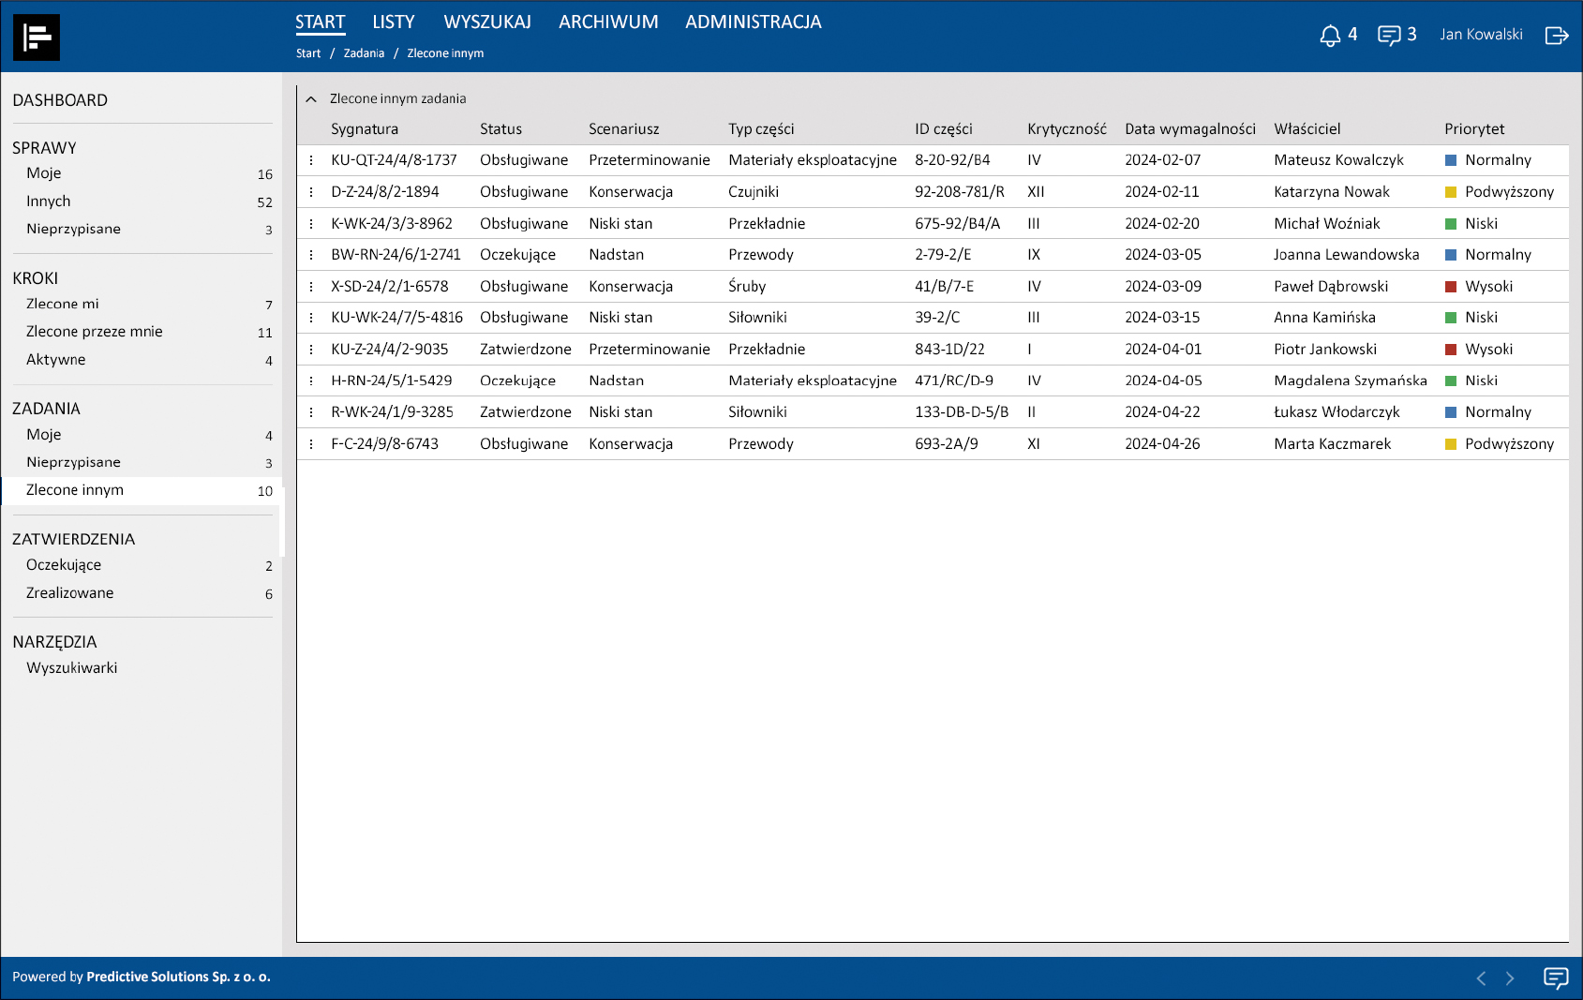The width and height of the screenshot is (1583, 1000).
Task: Open row menu for R-WK-24/1/9-3285
Action: [311, 412]
